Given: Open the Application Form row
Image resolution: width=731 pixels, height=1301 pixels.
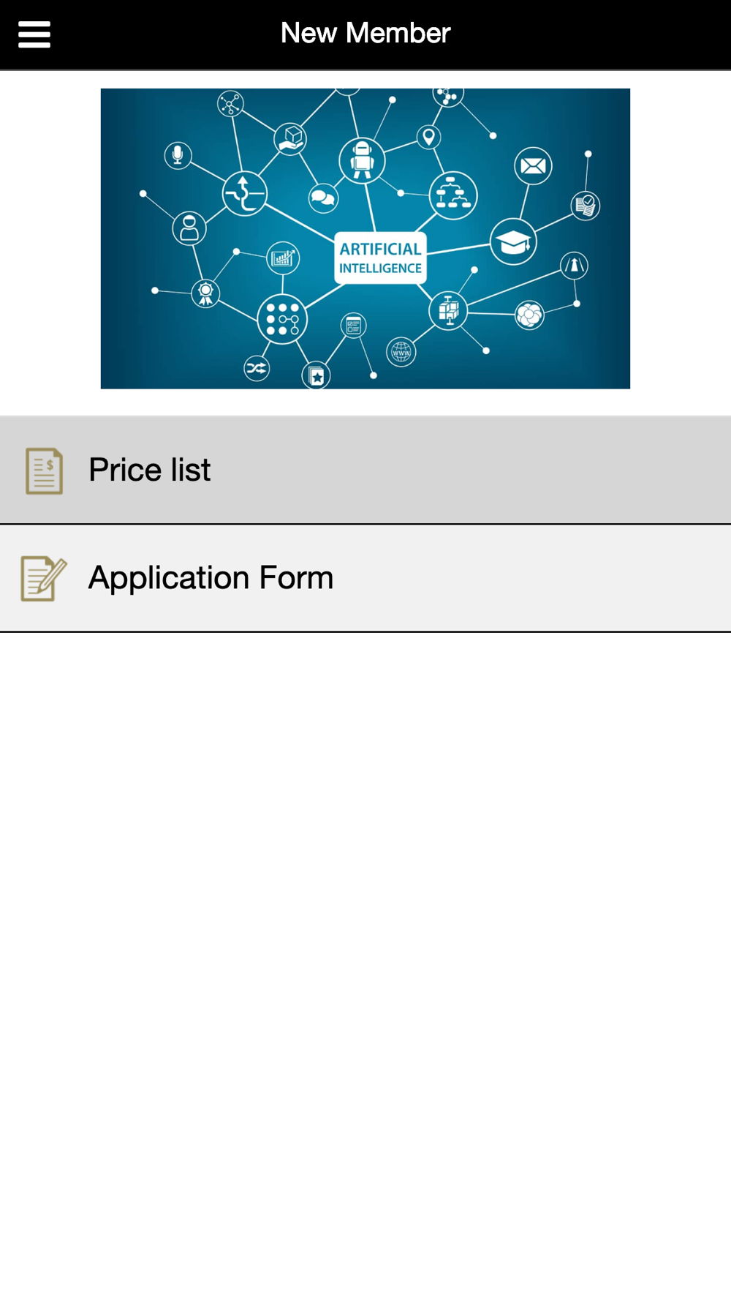Looking at the screenshot, I should (365, 578).
